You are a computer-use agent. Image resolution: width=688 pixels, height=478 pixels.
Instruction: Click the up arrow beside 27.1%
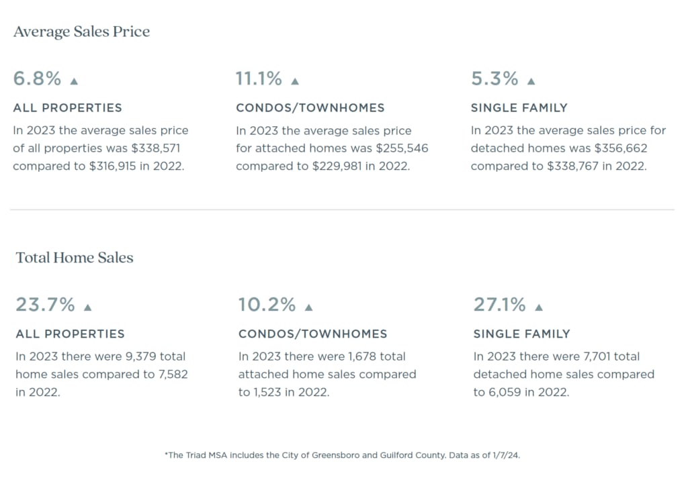point(539,307)
